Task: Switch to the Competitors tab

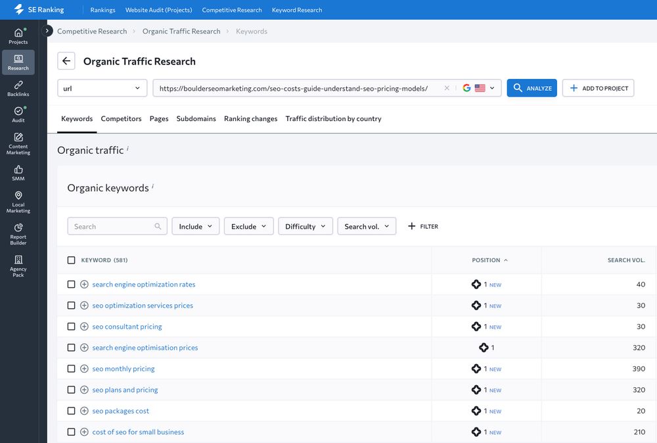Action: pyautogui.click(x=121, y=119)
